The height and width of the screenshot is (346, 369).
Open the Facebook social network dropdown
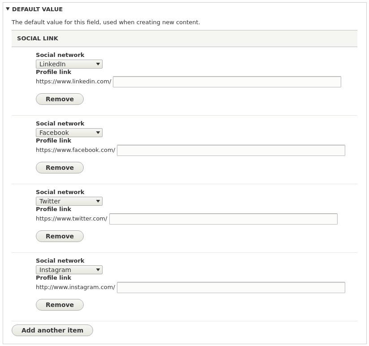(69, 133)
